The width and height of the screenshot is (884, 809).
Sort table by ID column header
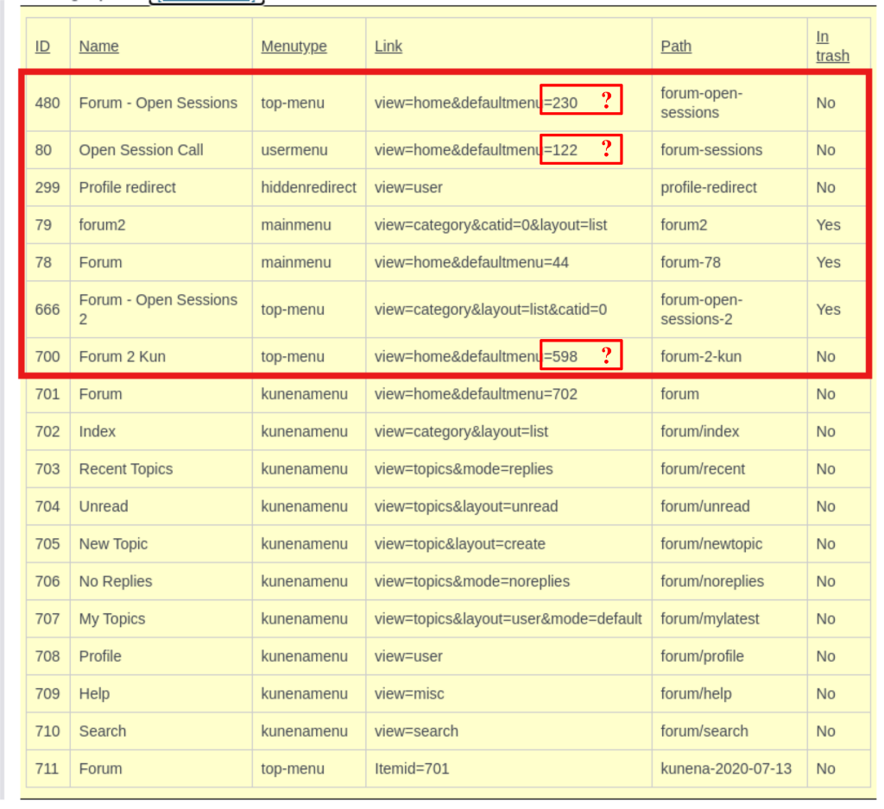(42, 47)
